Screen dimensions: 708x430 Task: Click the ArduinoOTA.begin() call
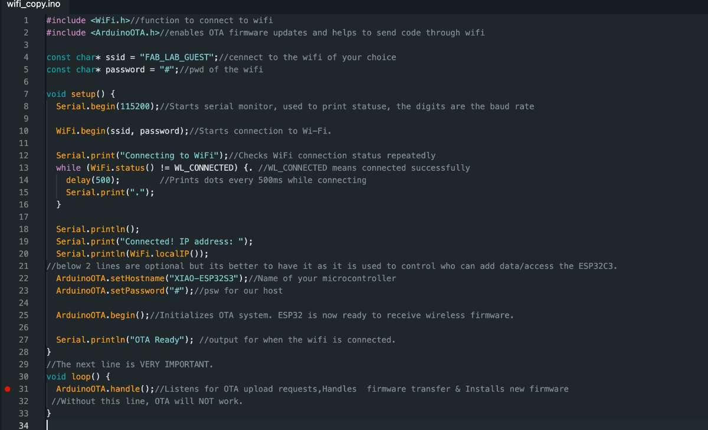103,315
